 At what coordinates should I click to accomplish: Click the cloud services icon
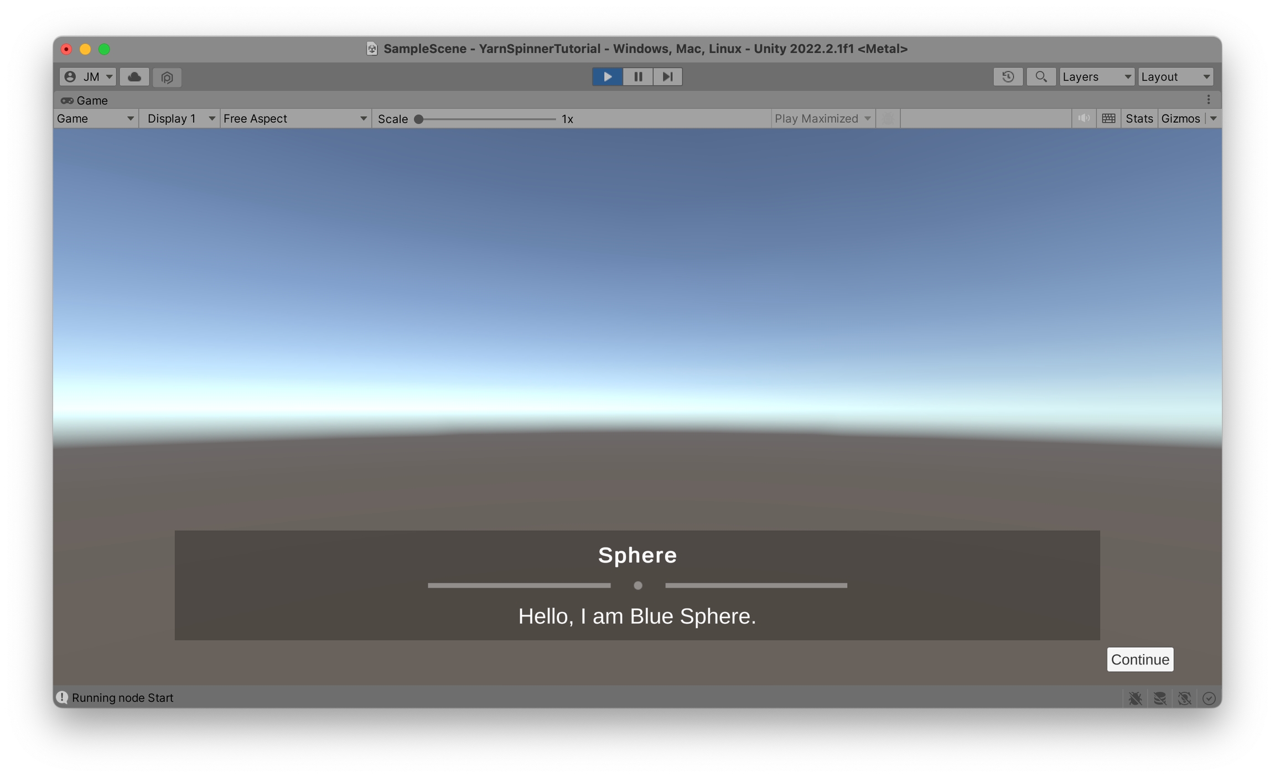[x=134, y=77]
